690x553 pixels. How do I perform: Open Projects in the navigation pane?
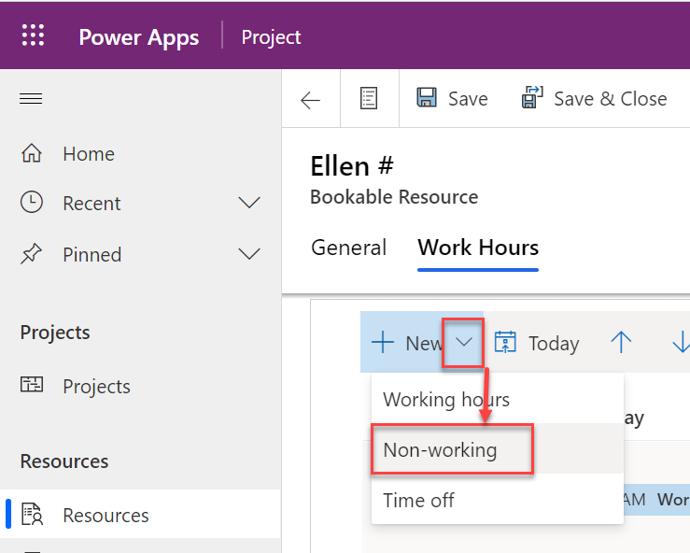pyautogui.click(x=95, y=387)
